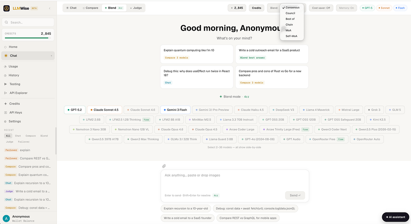Deselect the GPT-5.2 model chip
The width and height of the screenshot is (411, 224).
(75, 110)
